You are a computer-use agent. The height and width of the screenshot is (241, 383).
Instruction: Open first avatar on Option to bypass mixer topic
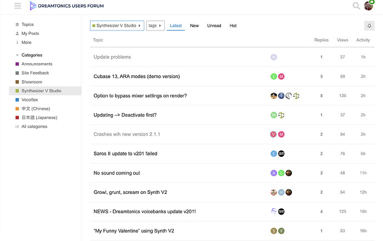274,96
